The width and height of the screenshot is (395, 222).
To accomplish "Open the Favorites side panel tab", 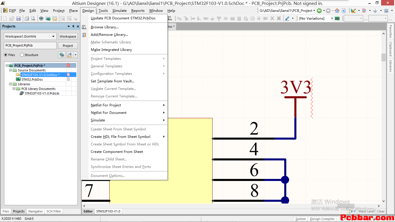I will (x=390, y=32).
